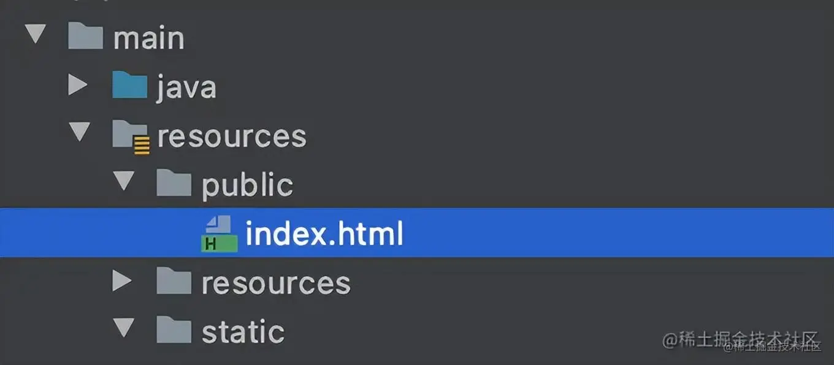
Task: Click the blue java source folder icon
Action: pos(129,86)
